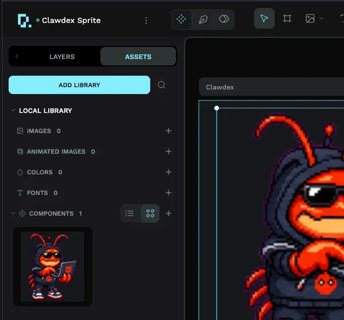Switch to the LAYERS tab
The width and height of the screenshot is (344, 320).
[62, 57]
